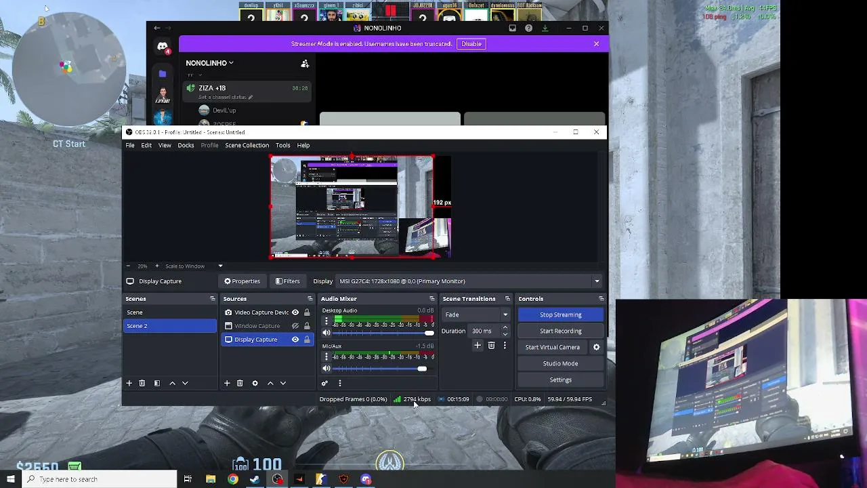This screenshot has height=488, width=867.
Task: Click the Start Recording button
Action: pos(561,331)
